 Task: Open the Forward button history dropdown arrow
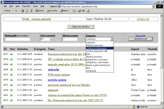pos(19,11)
